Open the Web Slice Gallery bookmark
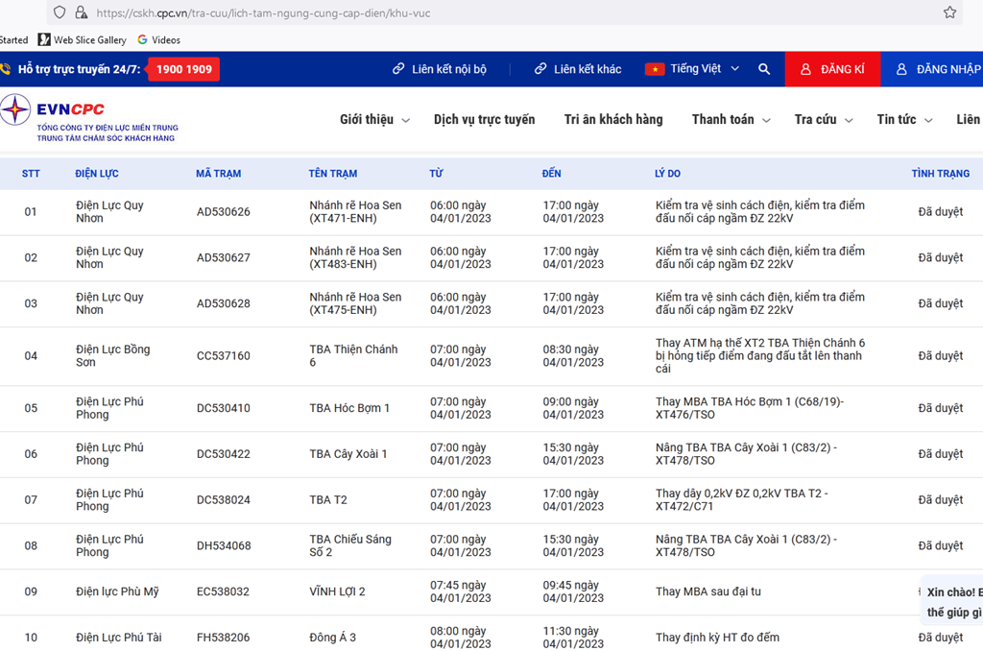Viewport: 983px width, 651px height. coord(82,40)
